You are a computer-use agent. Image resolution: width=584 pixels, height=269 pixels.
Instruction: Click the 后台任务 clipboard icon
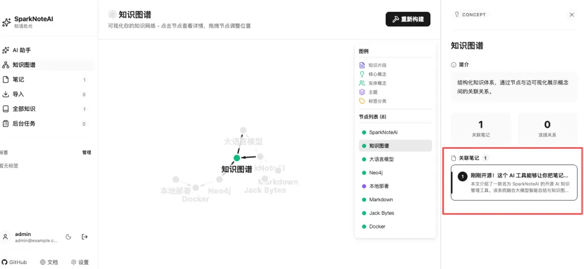(x=5, y=124)
